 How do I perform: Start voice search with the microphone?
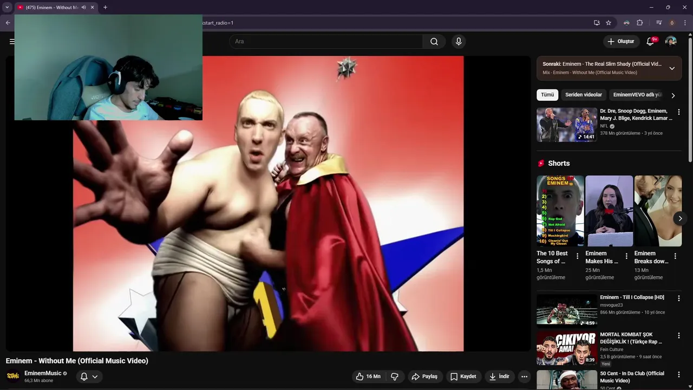pyautogui.click(x=459, y=42)
